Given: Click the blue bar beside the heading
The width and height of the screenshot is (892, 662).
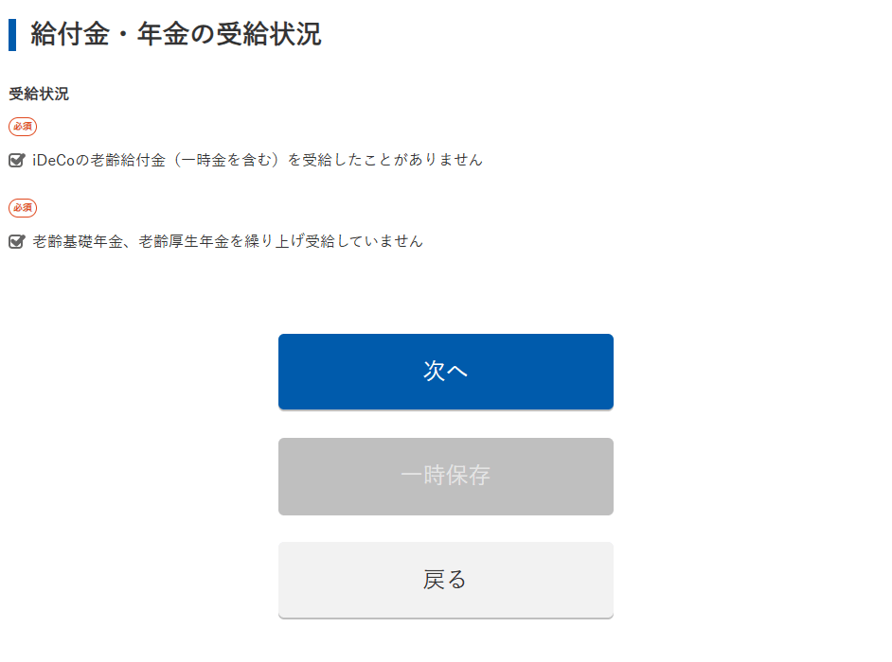Looking at the screenshot, I should (x=12, y=35).
